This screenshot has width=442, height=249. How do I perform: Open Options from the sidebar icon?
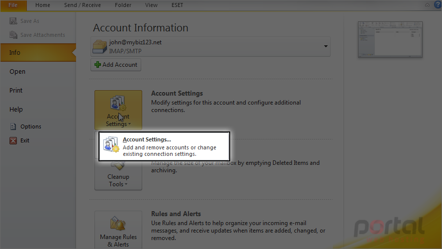(13, 126)
